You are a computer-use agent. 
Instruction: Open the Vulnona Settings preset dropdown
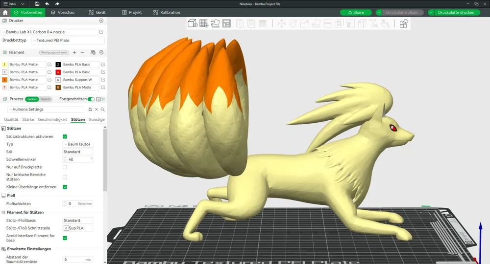46,110
